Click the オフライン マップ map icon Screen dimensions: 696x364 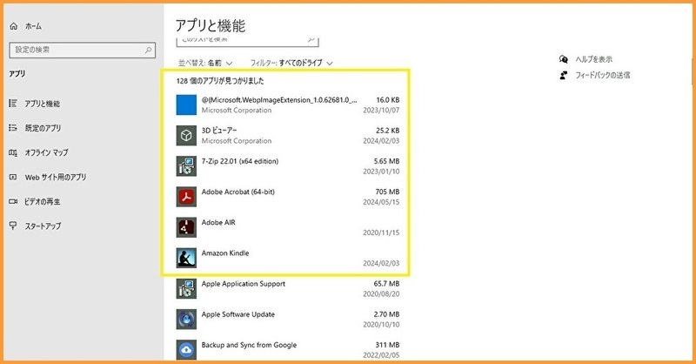[x=13, y=152]
